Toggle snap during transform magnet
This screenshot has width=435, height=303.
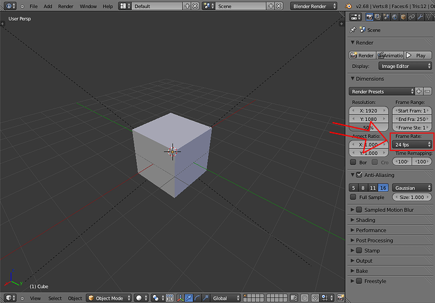[x=315, y=298]
